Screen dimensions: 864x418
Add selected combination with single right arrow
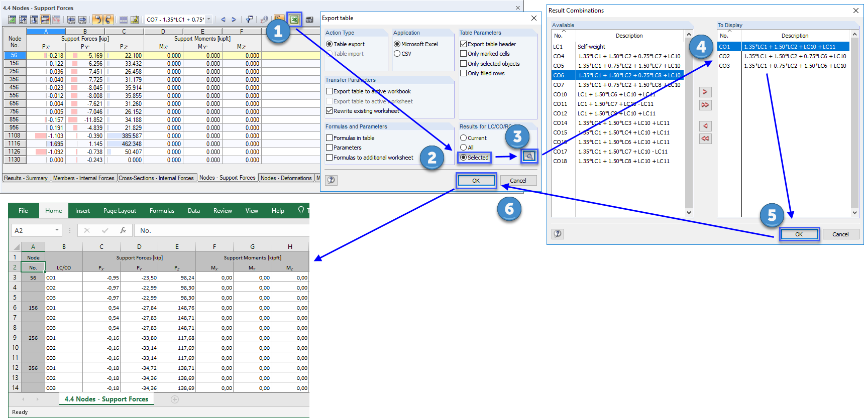[705, 92]
